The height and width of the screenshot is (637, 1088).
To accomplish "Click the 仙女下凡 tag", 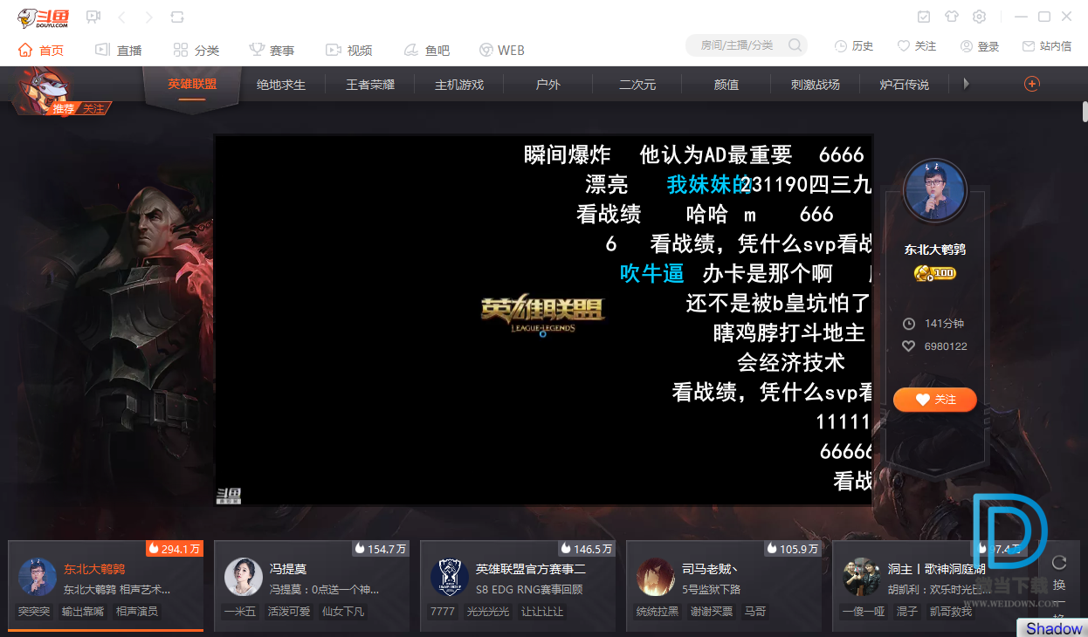I will pos(343,612).
